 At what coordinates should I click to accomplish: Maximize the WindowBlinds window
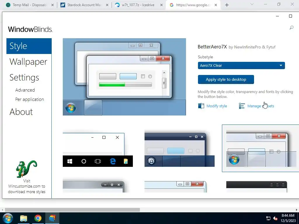pos(291,16)
